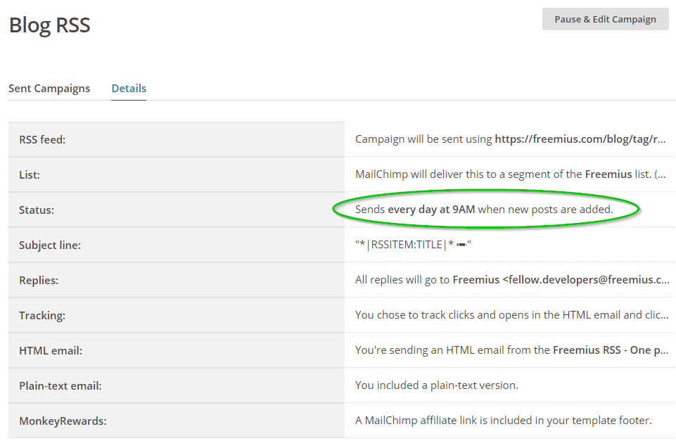This screenshot has height=448, width=676.
Task: Click the List row label
Action: (30, 174)
